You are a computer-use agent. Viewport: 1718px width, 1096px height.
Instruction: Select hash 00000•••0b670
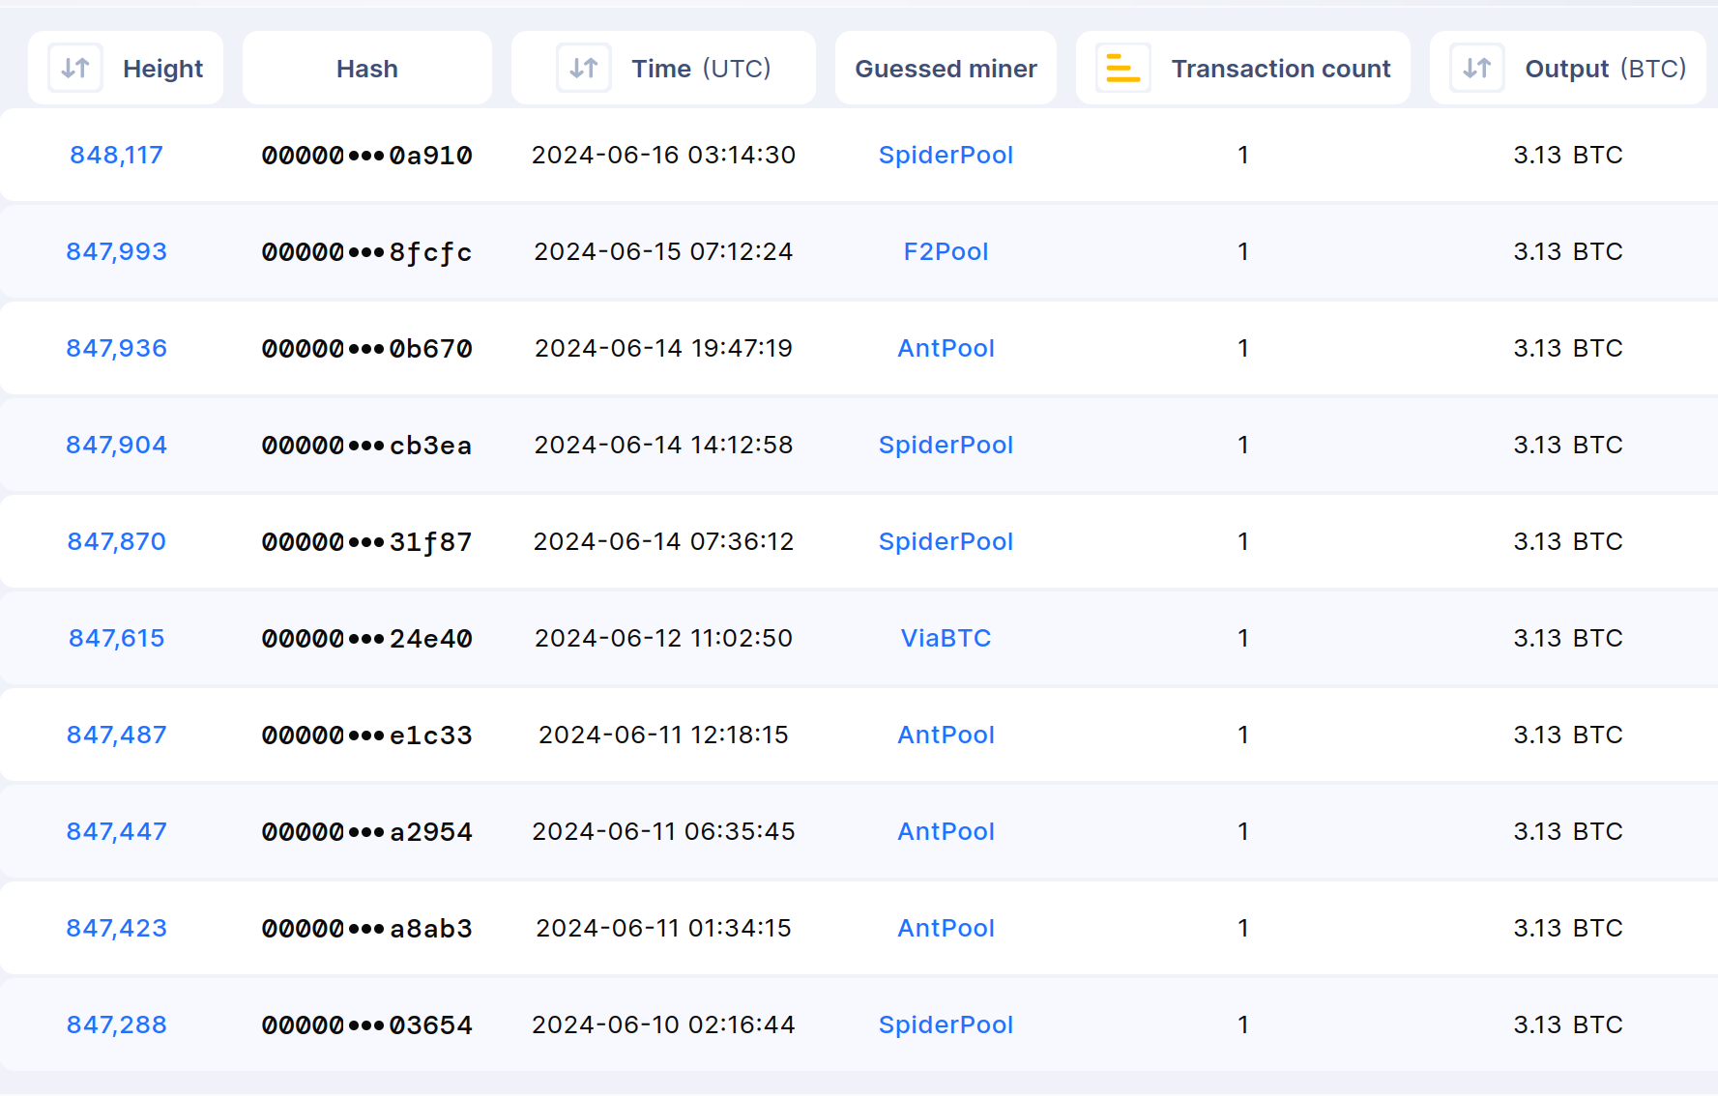tap(367, 348)
